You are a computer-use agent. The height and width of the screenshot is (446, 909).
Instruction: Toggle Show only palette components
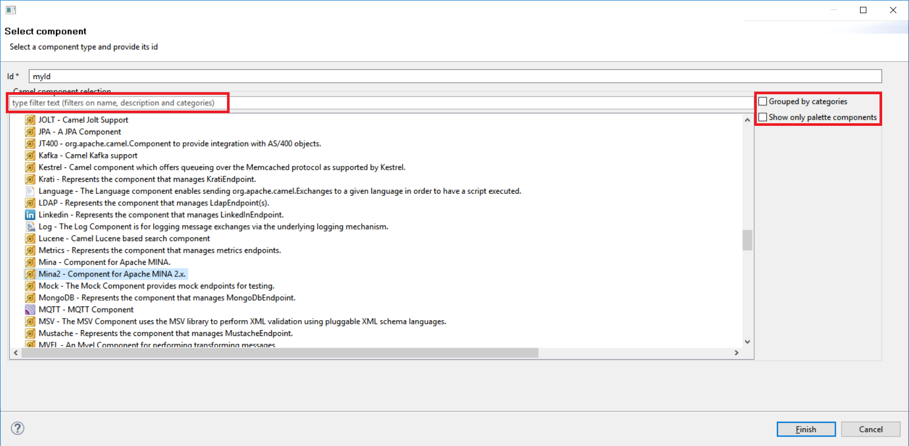tap(763, 117)
